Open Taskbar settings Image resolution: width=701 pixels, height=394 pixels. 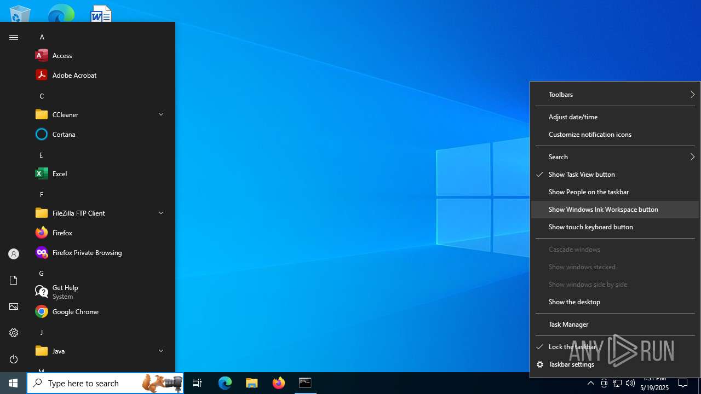click(615, 364)
